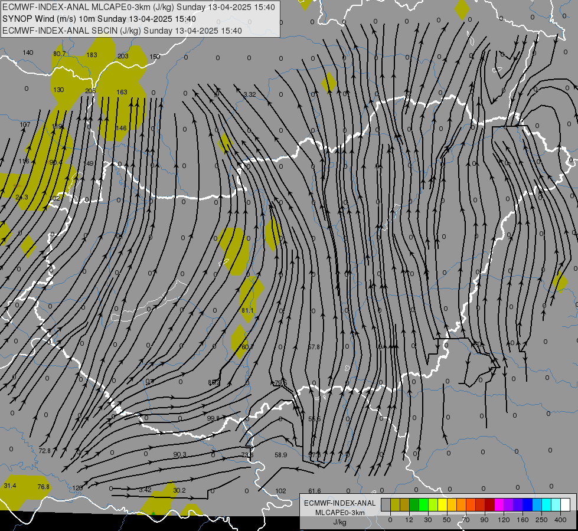Select the dark red legend swatch
This screenshot has width=578, height=531.
(490, 505)
